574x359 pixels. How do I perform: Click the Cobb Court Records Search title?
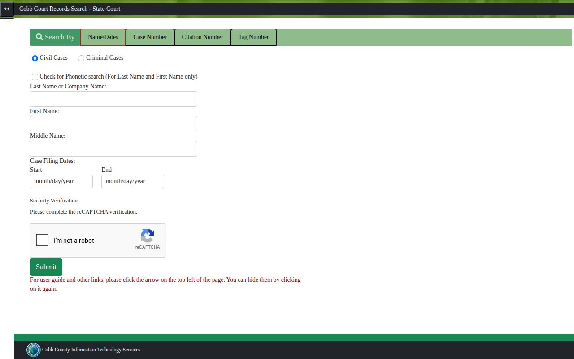[x=70, y=9]
